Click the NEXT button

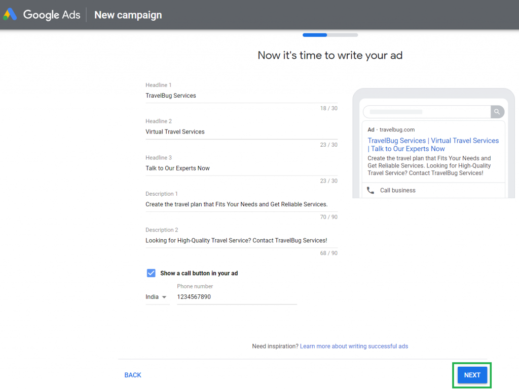pyautogui.click(x=472, y=375)
